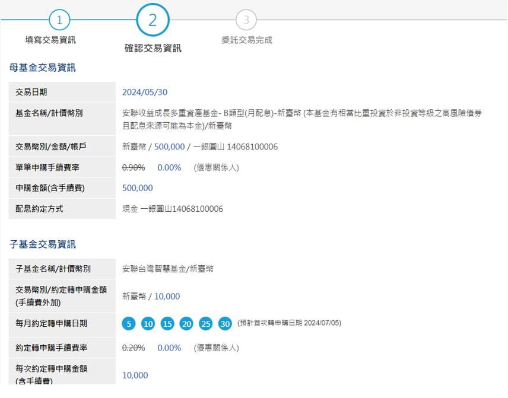Click the highlighted step 2 circle
508x398 pixels.
153,21
